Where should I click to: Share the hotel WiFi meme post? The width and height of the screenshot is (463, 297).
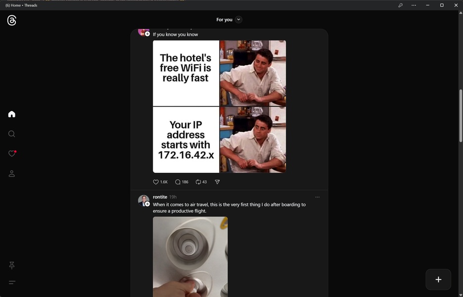217,182
